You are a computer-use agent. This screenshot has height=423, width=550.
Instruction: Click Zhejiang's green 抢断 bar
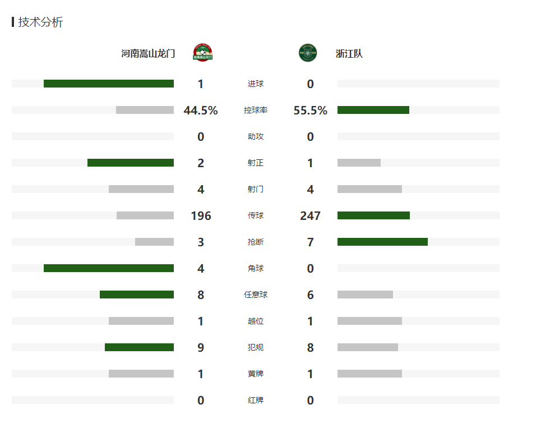tap(382, 242)
